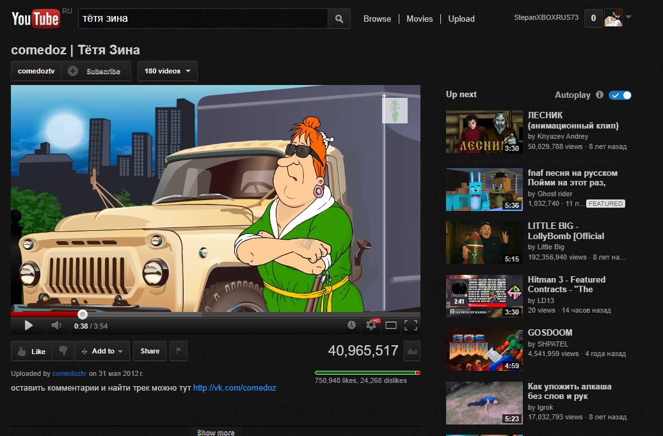Click the FEATURED badge

(605, 204)
